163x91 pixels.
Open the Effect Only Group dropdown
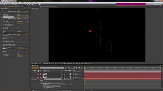point(22,47)
